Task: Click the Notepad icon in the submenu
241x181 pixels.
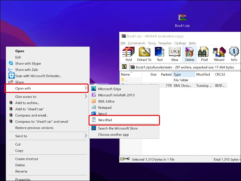Action: coord(94,107)
